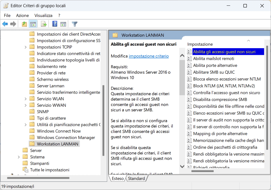The width and height of the screenshot is (271, 190).
Task: Click the Export list toolbar icon
Action: point(44,24)
